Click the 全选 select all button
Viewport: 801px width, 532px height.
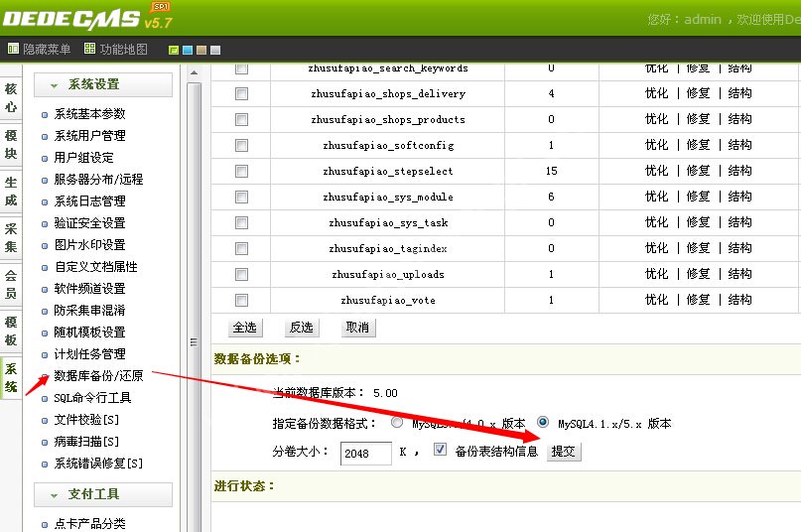pyautogui.click(x=244, y=328)
